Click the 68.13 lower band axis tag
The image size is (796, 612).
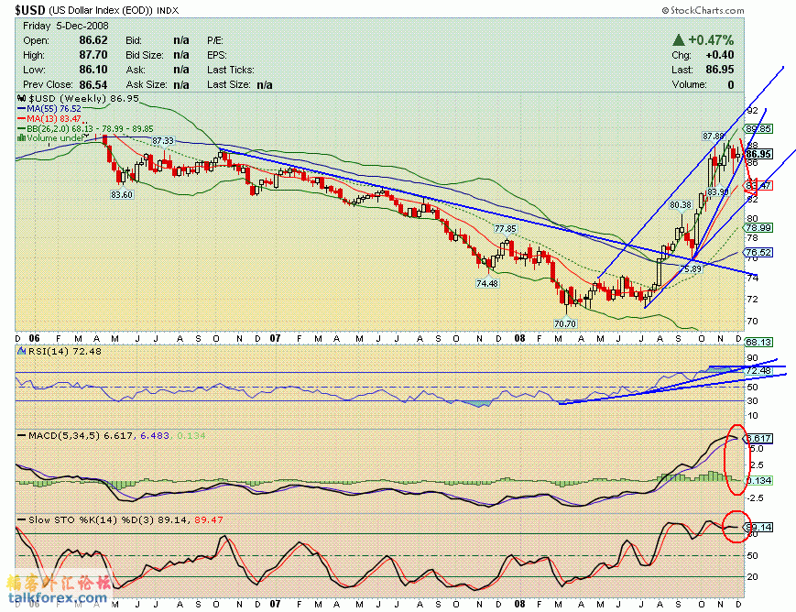coord(758,343)
